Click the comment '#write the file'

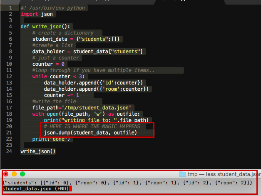54,102
